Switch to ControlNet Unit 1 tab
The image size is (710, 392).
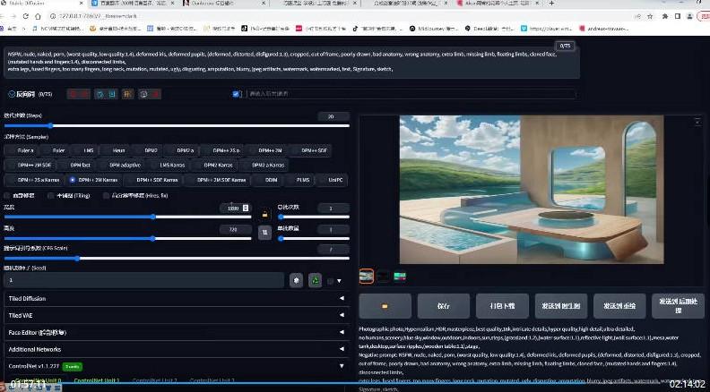96,380
